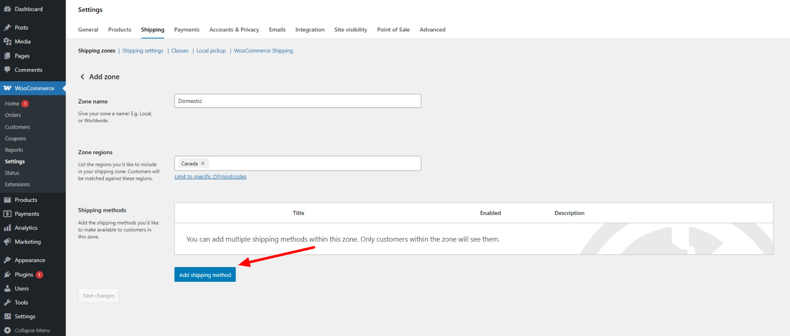Click the Pages icon in sidebar

[x=7, y=56]
